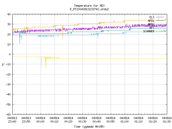This screenshot has width=172, height=129.
Task: Click the green NPD1 legend line sample
Action: (x=160, y=20)
